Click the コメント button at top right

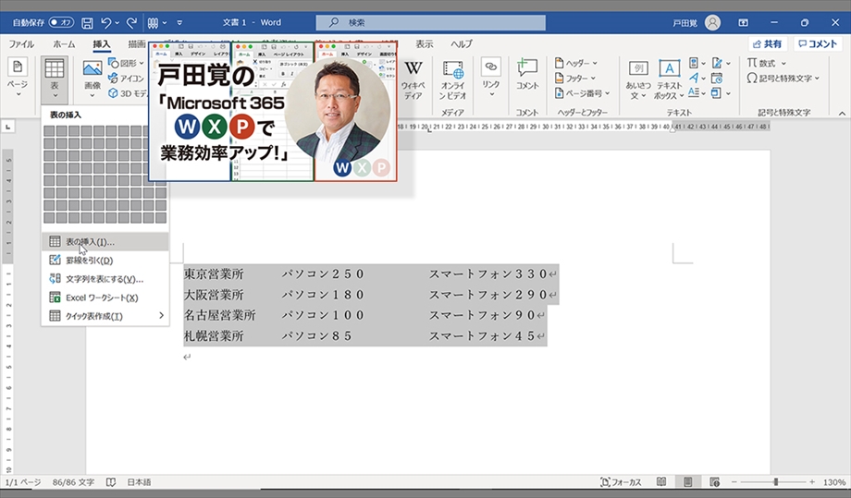818,44
